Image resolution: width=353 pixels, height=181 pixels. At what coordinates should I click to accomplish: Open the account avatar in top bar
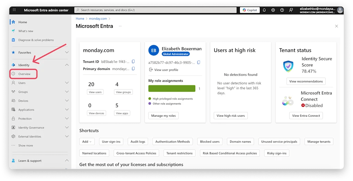pos(340,10)
